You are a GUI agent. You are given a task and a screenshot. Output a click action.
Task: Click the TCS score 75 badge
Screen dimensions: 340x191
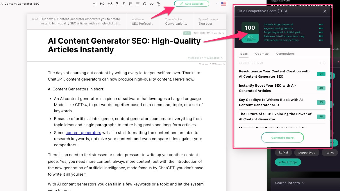pyautogui.click(x=321, y=117)
